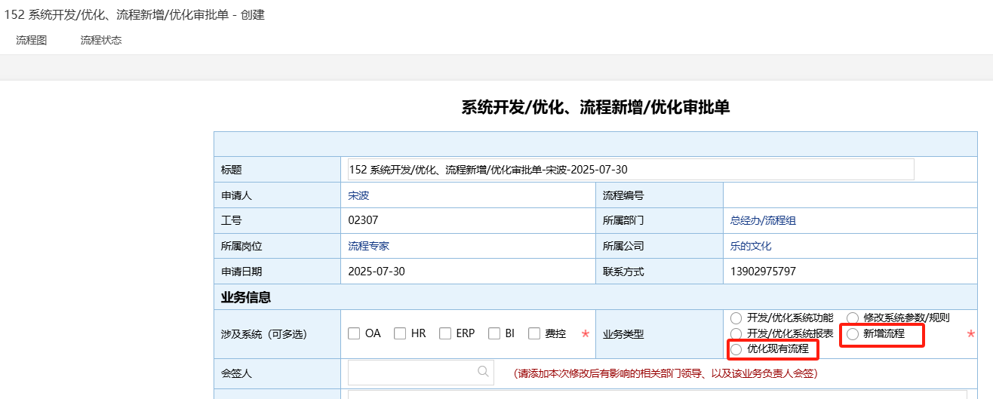Click the 申请日期 value 2025-07-30
Viewport: 993px width, 399px height.
(x=377, y=272)
